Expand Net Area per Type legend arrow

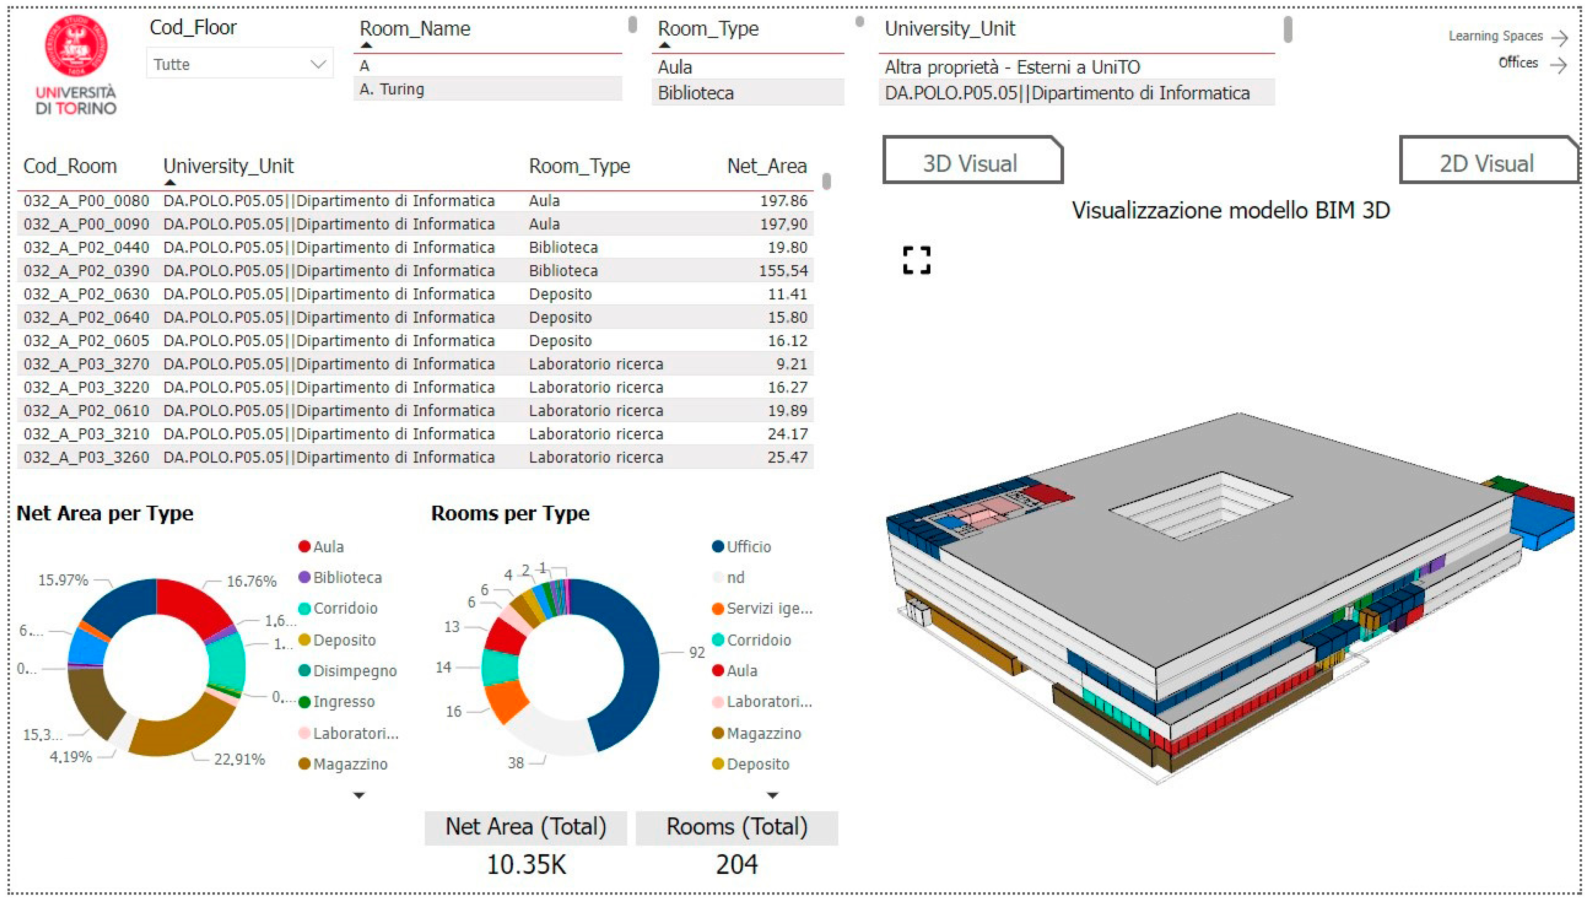(x=358, y=795)
